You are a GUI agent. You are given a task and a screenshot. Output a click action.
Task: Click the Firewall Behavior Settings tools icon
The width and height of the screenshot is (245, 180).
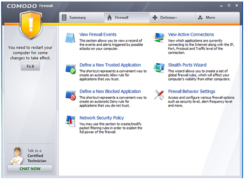pyautogui.click(x=159, y=95)
